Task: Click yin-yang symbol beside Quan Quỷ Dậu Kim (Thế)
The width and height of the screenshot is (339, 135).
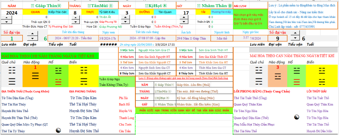Action: [x=297, y=117]
